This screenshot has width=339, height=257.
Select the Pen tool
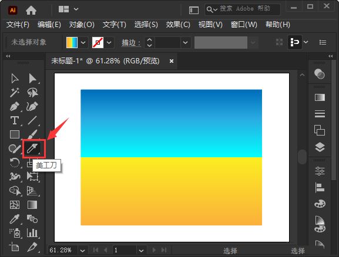tap(15, 106)
